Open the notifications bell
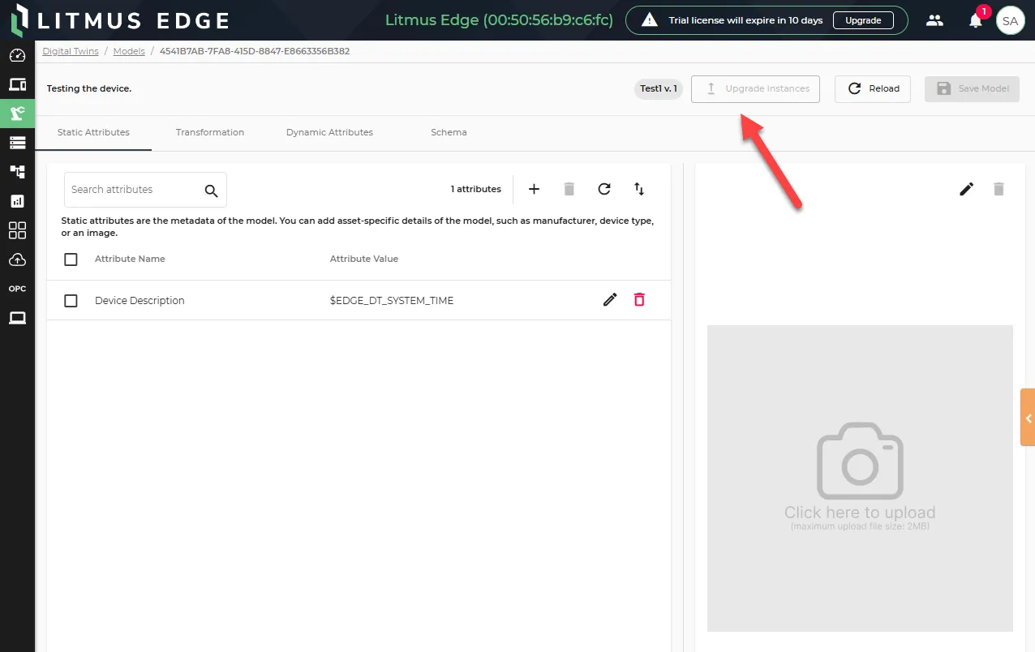The width and height of the screenshot is (1035, 652). click(976, 21)
